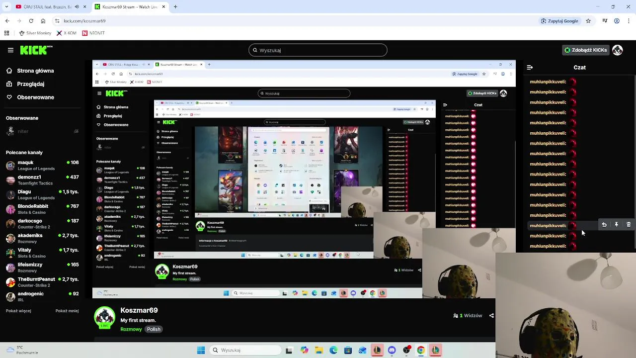Click the Zapytaj Google button
636x358 pixels.
coord(559,21)
